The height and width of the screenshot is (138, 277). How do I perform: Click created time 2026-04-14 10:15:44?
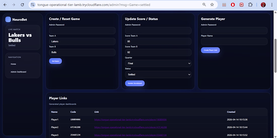pos(237,127)
